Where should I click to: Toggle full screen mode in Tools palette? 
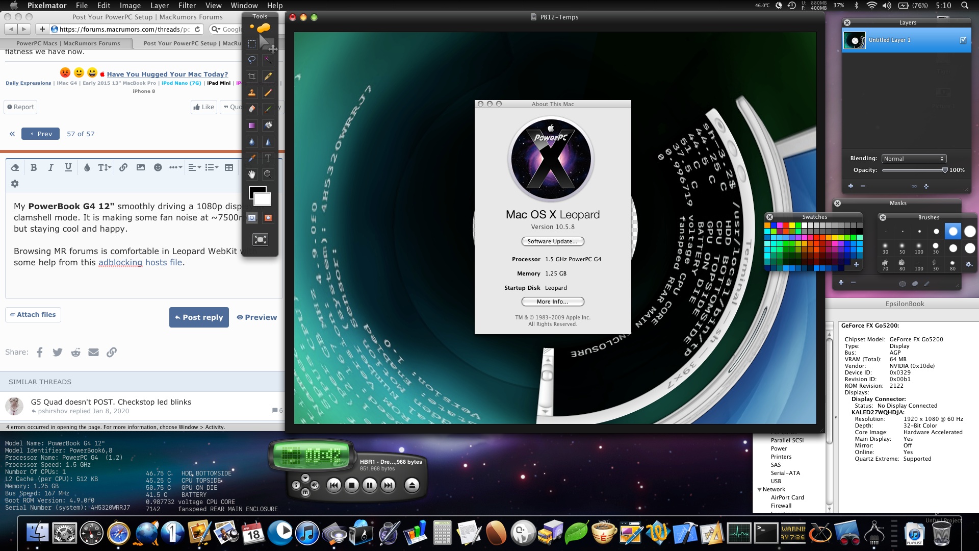(260, 239)
